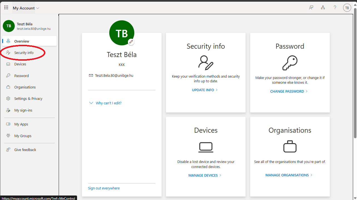The image size is (357, 200).
Task: Click the UPDATE INFO link
Action: tap(205, 90)
